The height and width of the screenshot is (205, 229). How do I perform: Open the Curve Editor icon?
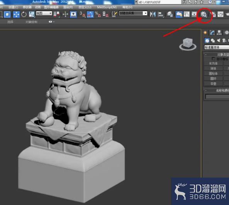187,14
